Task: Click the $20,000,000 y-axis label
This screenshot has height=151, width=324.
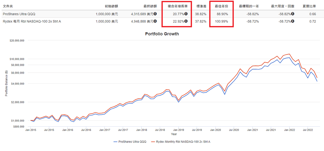Action: point(17,41)
